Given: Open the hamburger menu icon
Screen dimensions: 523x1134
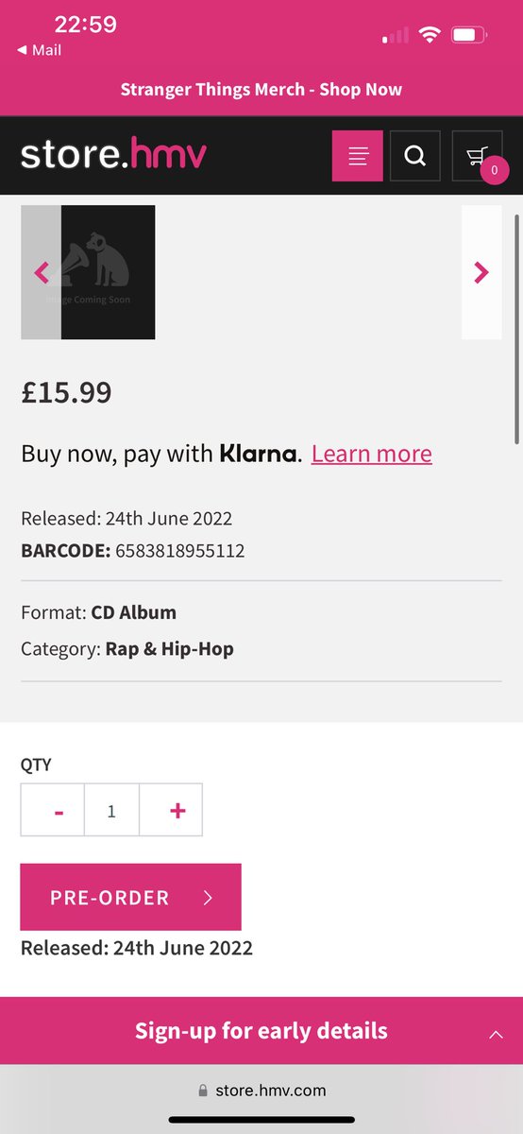Looking at the screenshot, I should (357, 156).
